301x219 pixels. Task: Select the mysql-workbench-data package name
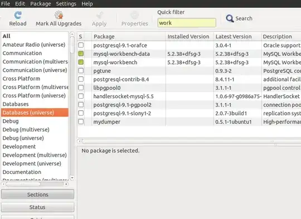pyautogui.click(x=122, y=53)
